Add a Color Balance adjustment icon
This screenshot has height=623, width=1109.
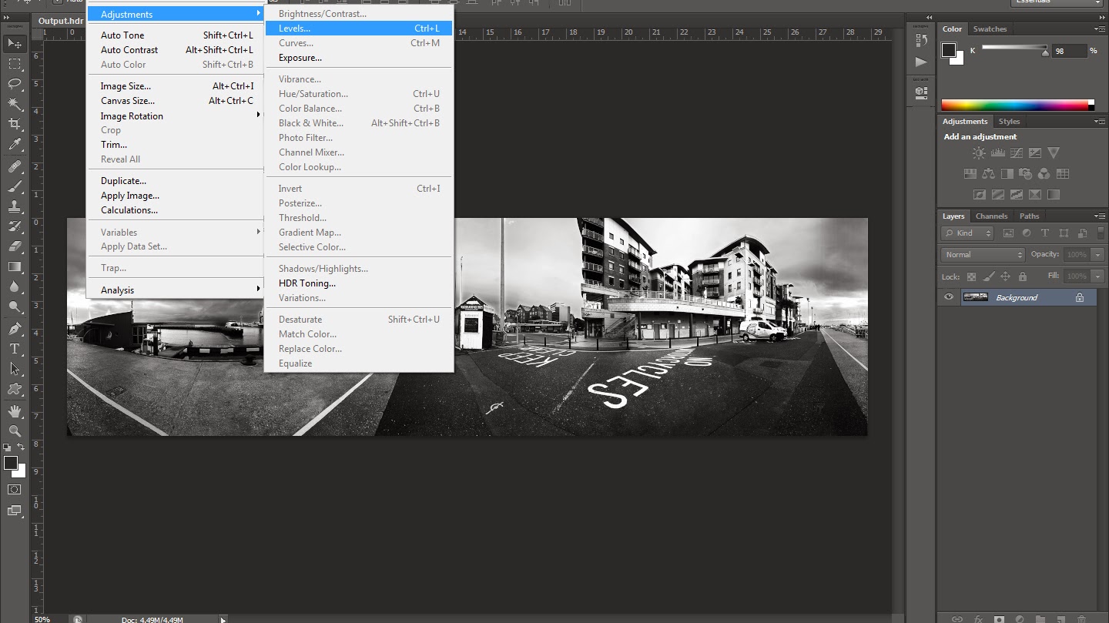pos(988,174)
